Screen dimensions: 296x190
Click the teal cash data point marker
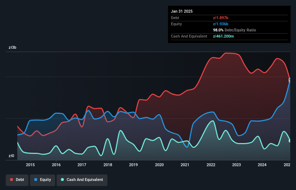click(290, 141)
